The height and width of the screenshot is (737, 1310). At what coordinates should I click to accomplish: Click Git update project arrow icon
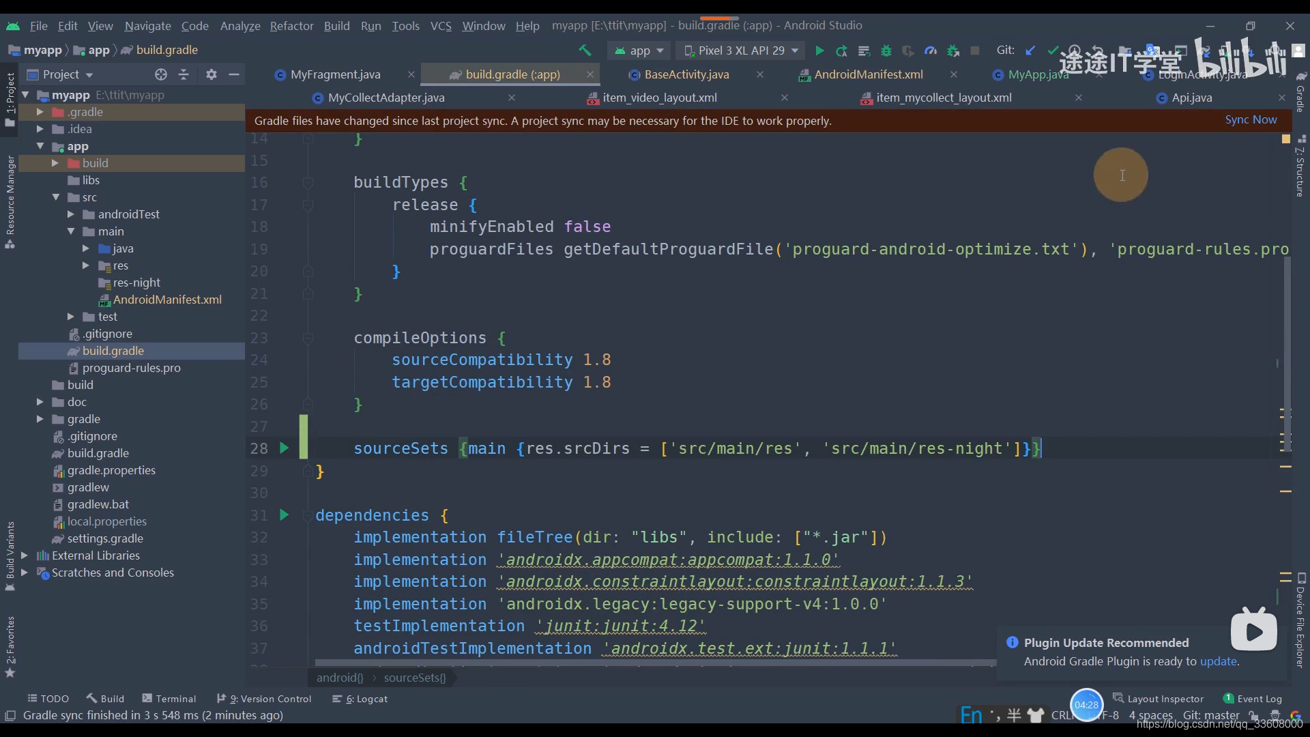pyautogui.click(x=1030, y=50)
